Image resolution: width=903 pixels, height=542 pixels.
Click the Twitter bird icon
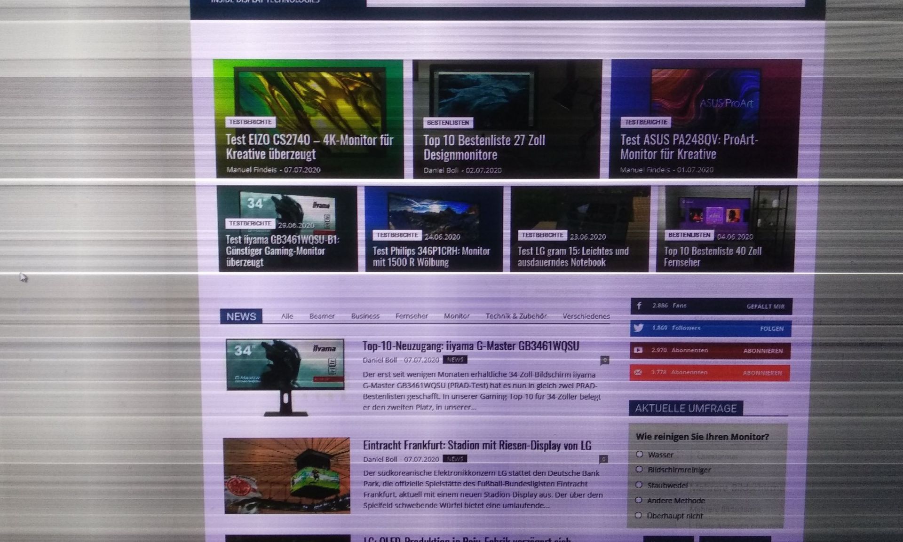point(638,328)
